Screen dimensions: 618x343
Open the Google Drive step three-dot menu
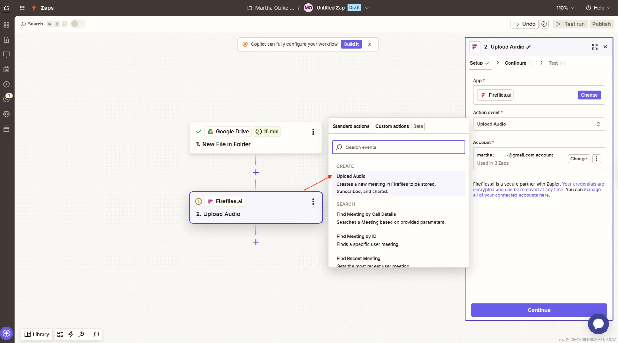tap(313, 132)
